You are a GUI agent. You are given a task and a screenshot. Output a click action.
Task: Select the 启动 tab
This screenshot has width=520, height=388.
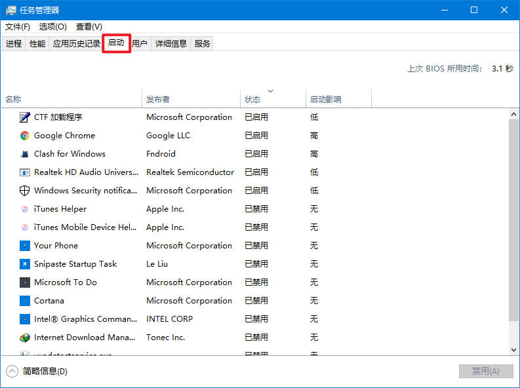(116, 43)
